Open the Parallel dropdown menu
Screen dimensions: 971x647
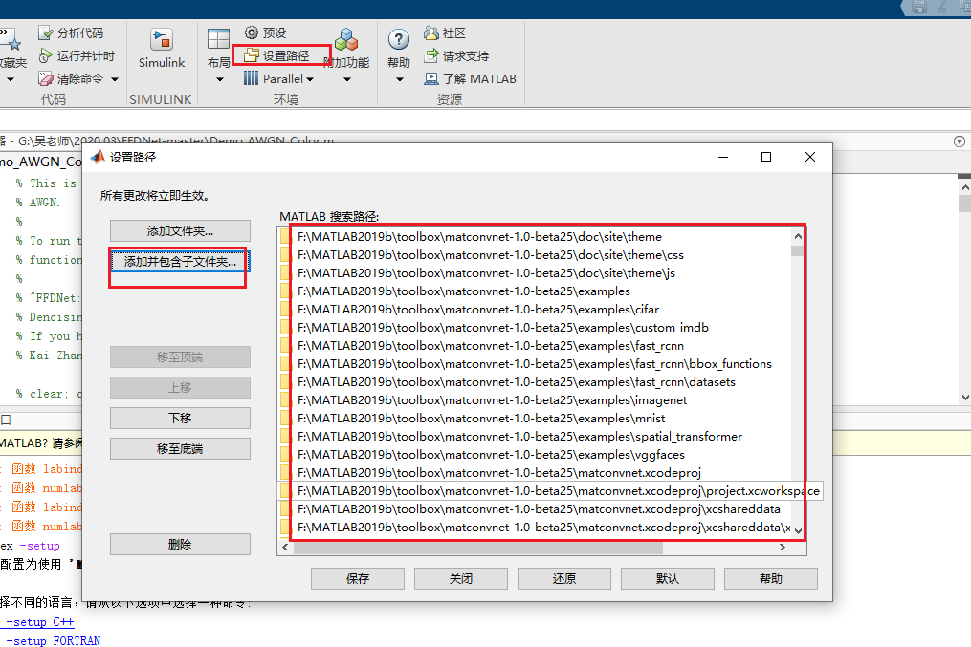tap(280, 78)
